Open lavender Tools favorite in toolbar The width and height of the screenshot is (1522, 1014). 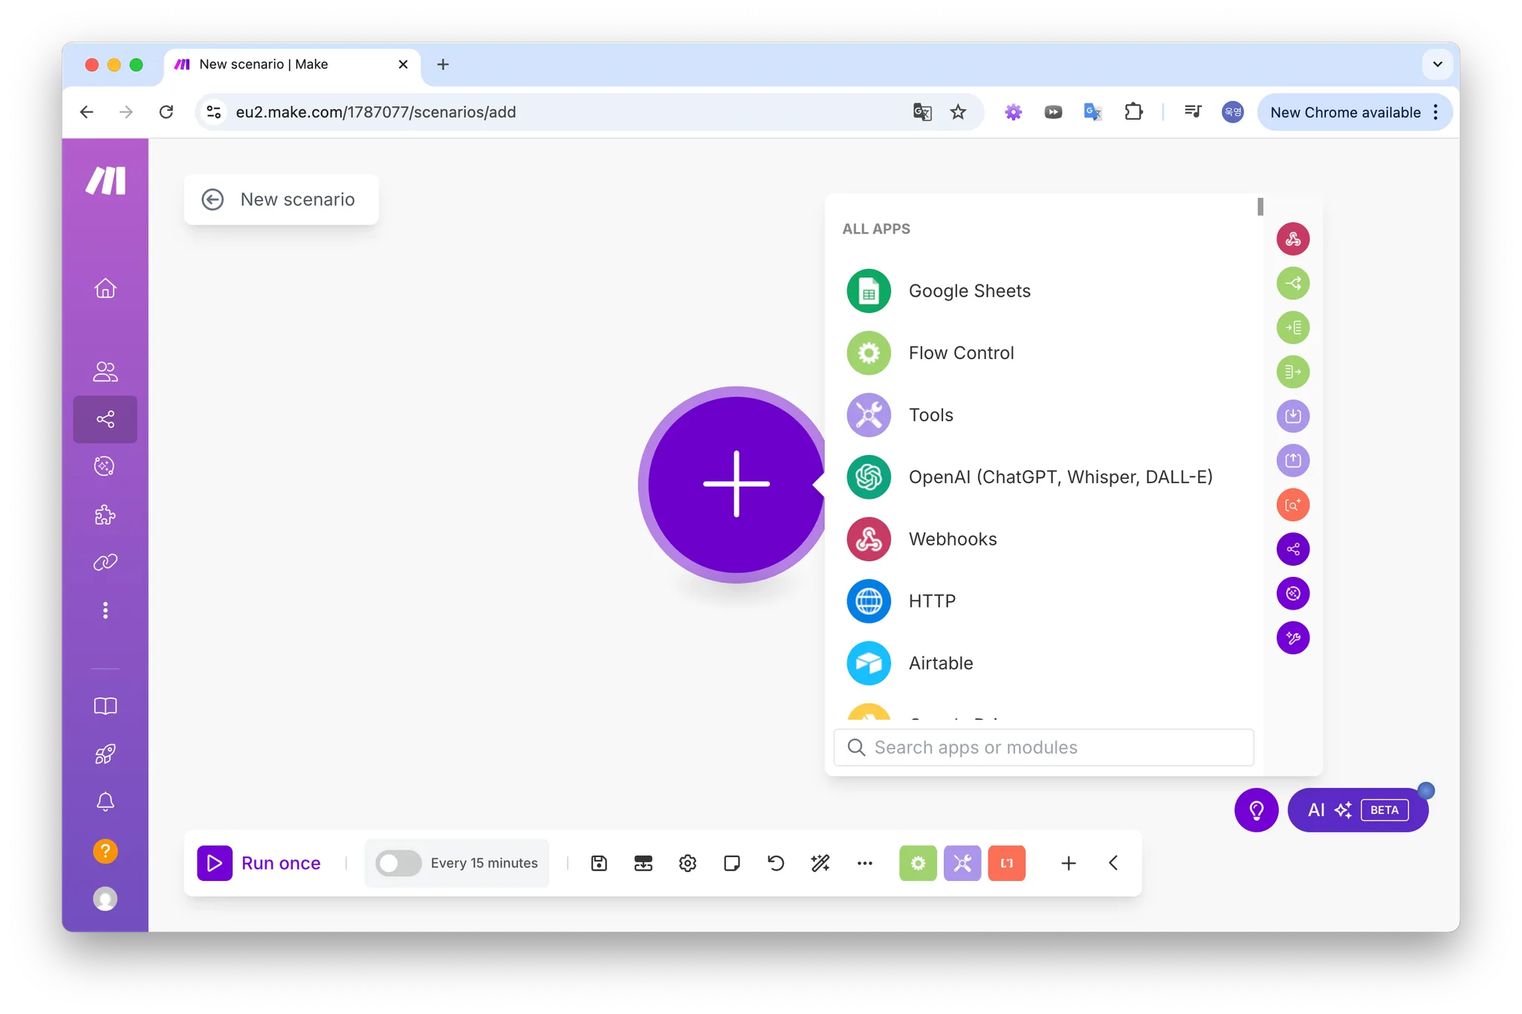tap(962, 863)
